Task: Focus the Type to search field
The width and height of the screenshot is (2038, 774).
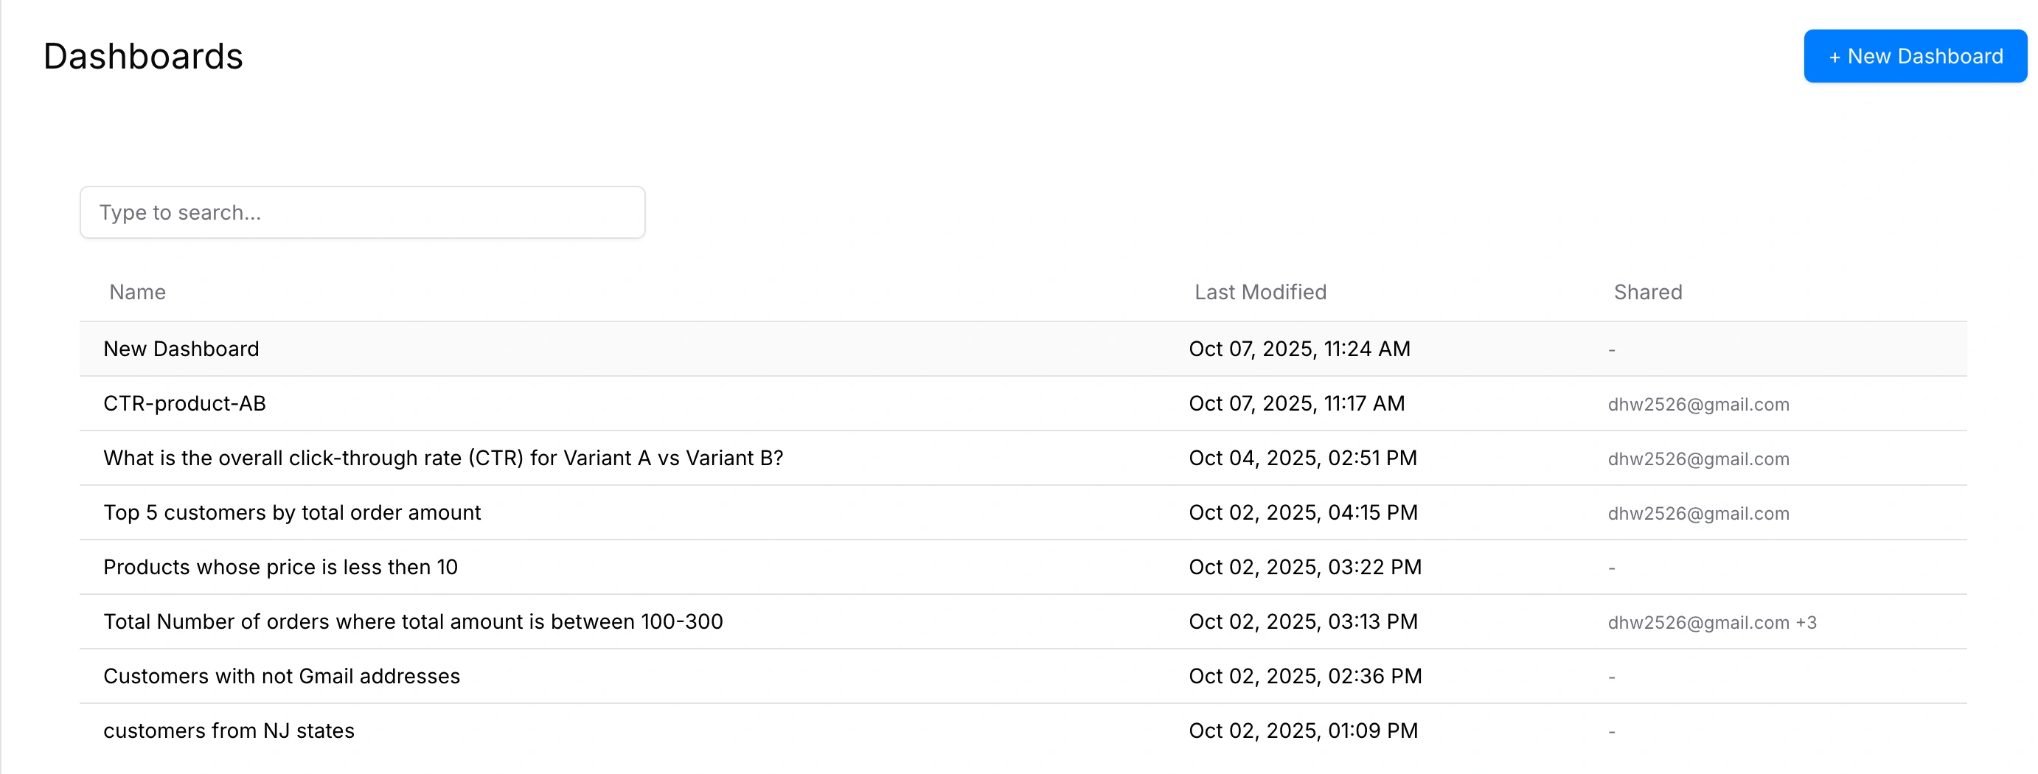Action: (362, 213)
